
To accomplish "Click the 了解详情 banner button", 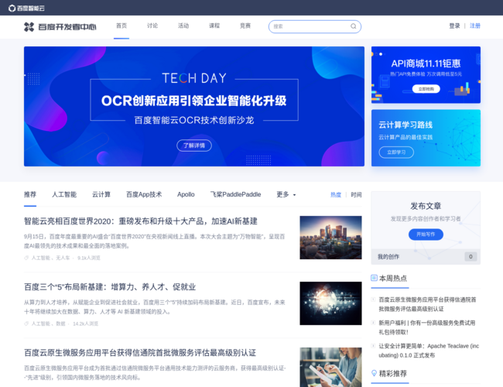I will pos(194,146).
